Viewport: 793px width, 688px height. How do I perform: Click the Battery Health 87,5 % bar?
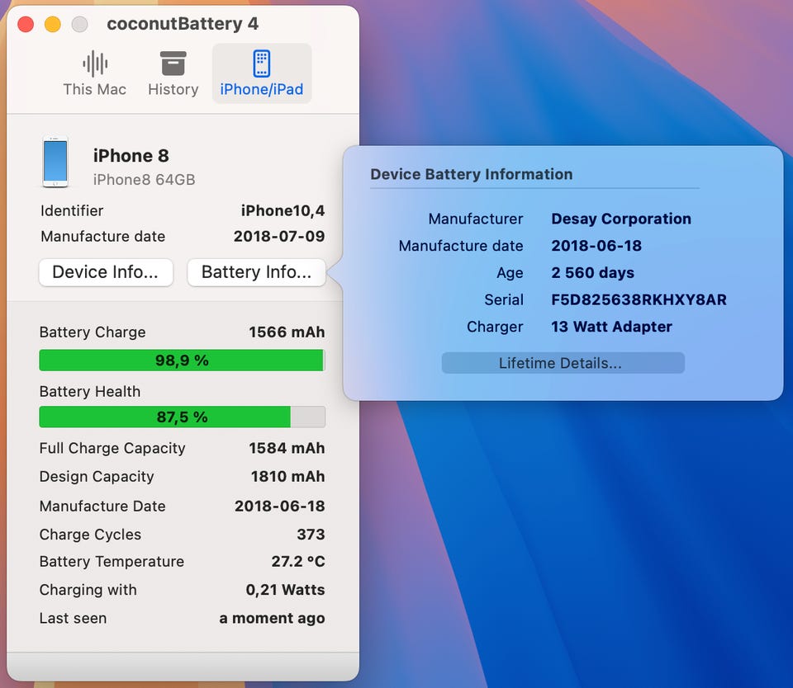182,417
